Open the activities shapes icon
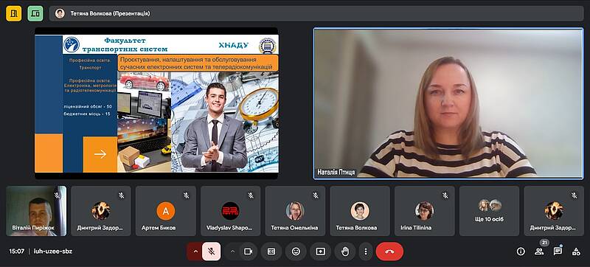This screenshot has height=267, width=590. (576, 252)
